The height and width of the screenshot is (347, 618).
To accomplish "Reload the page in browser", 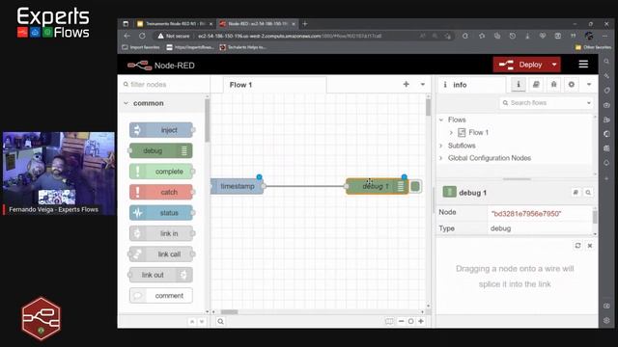I will click(142, 36).
